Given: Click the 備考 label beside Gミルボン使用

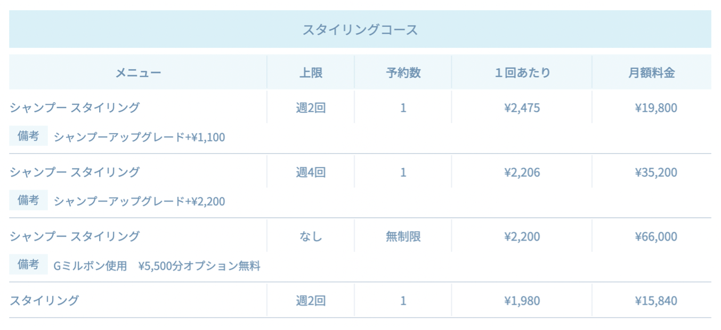Looking at the screenshot, I should click(28, 265).
